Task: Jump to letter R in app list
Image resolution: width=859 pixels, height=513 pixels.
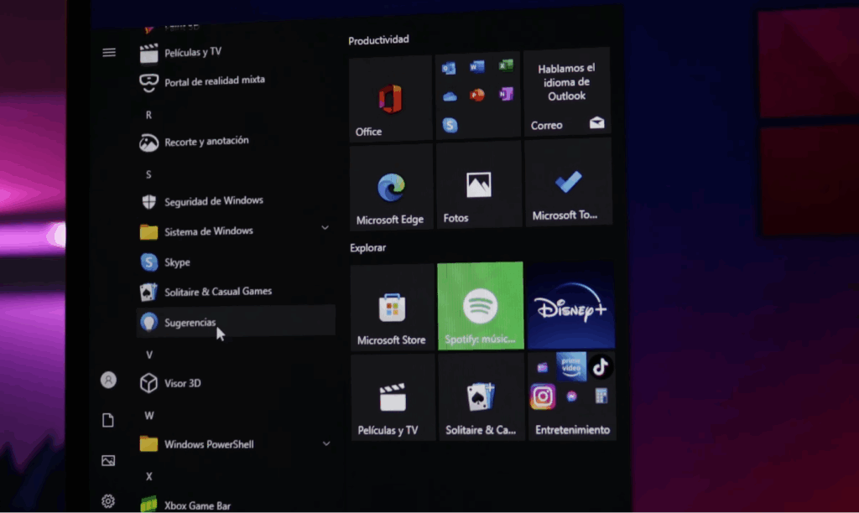Action: point(148,115)
